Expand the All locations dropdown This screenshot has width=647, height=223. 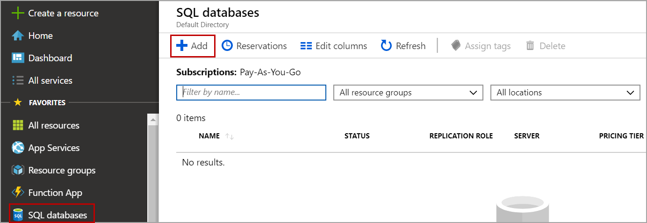[565, 93]
